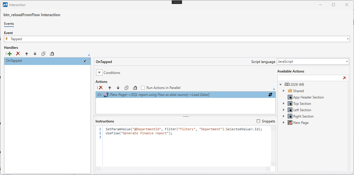Enable Run Actions in Parallel checkbox
Image resolution: width=354 pixels, height=175 pixels.
click(x=143, y=88)
